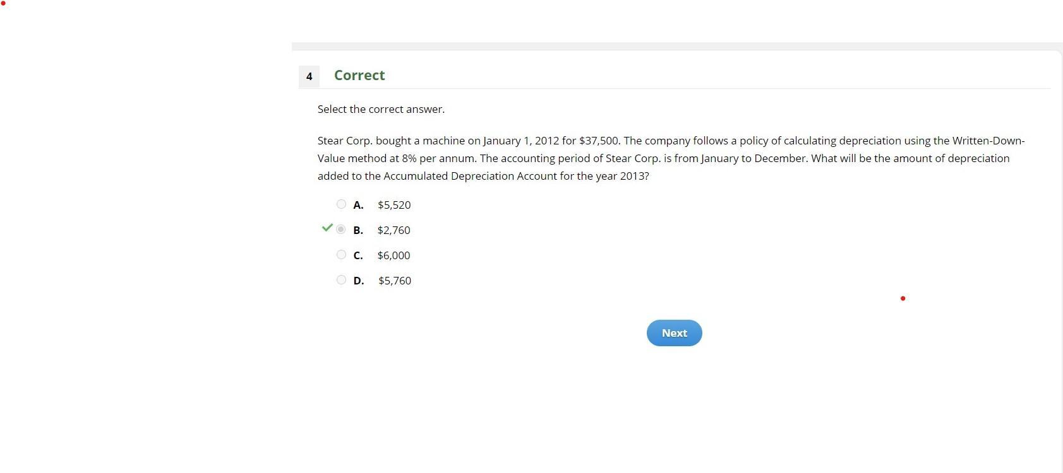This screenshot has width=1063, height=473.
Task: Pick the radio button for option D
Action: pyautogui.click(x=341, y=280)
